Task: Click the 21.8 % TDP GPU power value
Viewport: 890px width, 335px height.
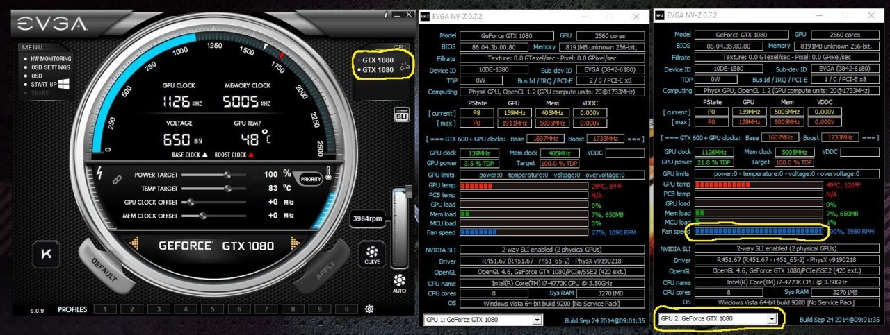Action: coord(715,162)
